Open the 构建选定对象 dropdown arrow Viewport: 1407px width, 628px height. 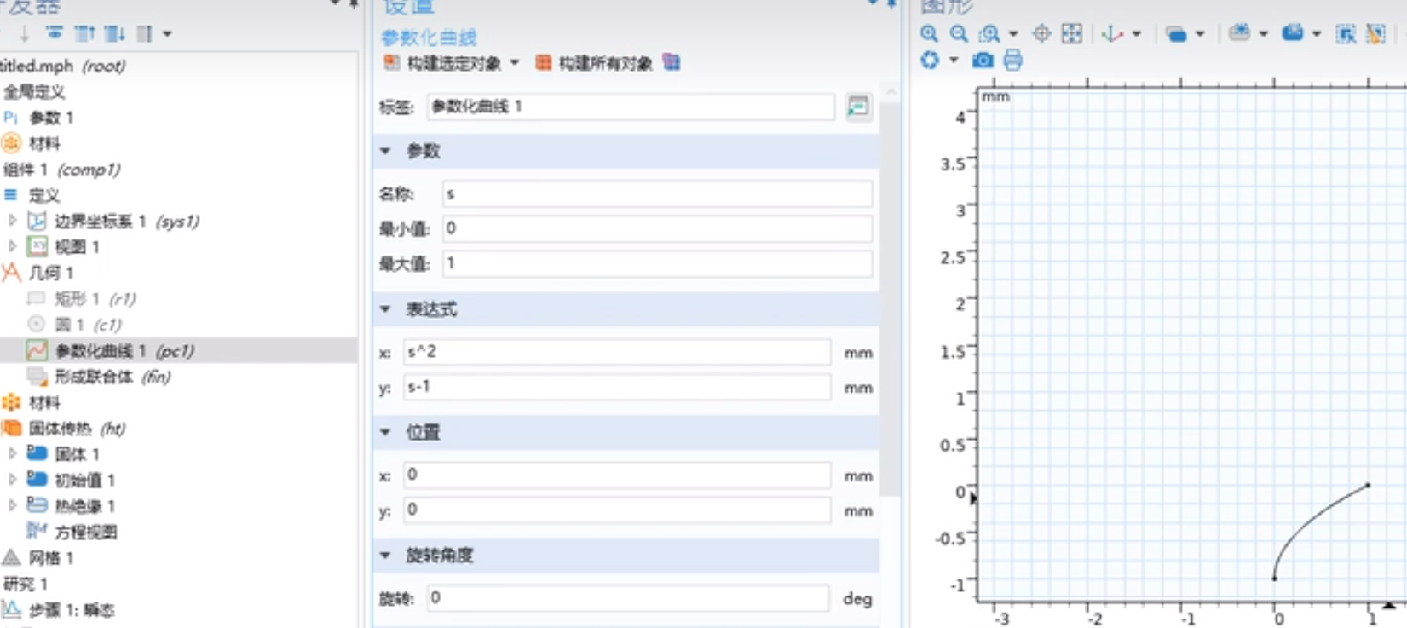pos(515,62)
